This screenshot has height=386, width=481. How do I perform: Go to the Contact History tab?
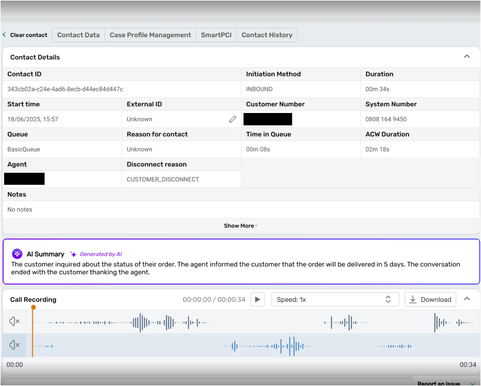pyautogui.click(x=267, y=35)
